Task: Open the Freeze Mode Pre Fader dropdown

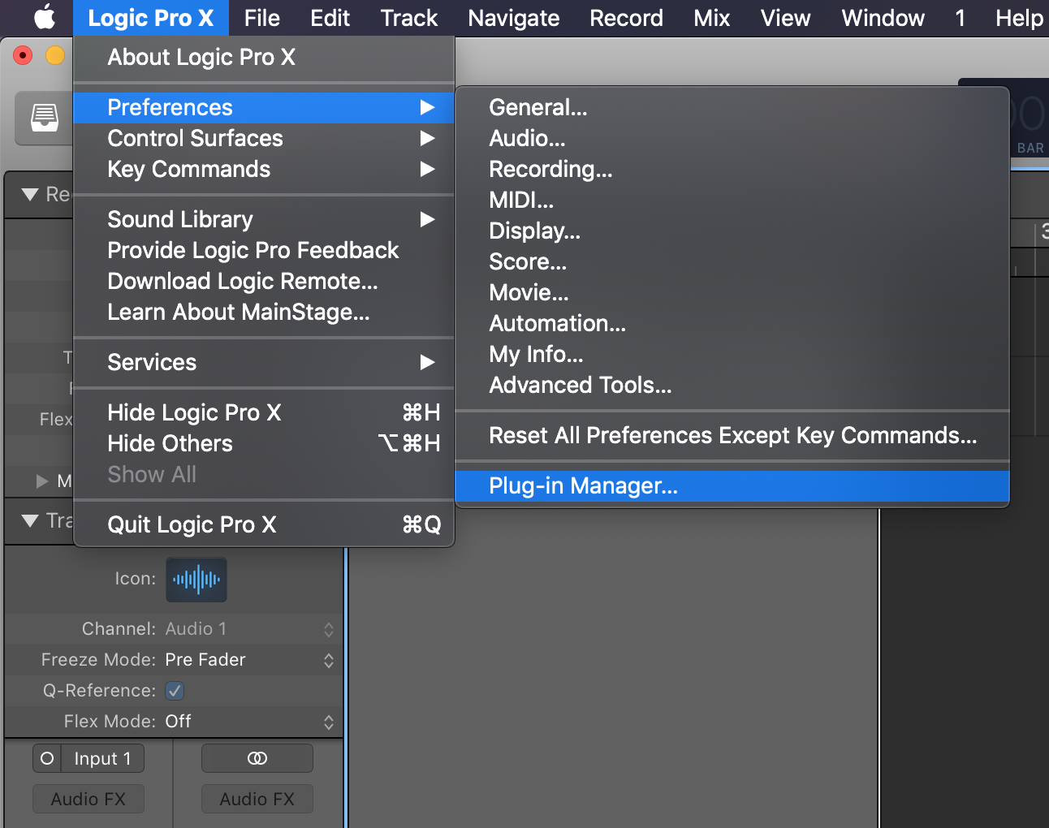Action: [250, 660]
